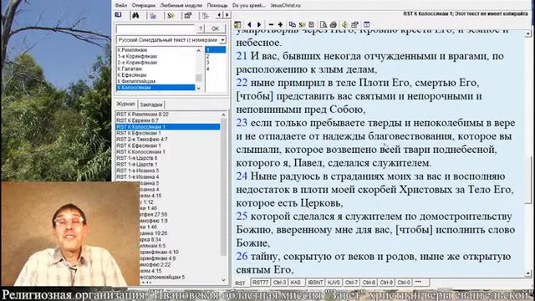Toggle Strong's numbers icon in text toolbar
Viewport: 535px width, 301px height.
pyautogui.click(x=302, y=24)
